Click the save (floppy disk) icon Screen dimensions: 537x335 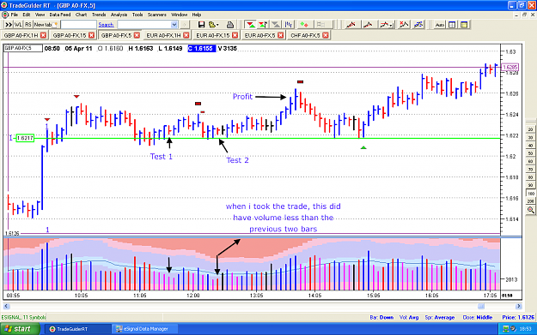coord(201,25)
